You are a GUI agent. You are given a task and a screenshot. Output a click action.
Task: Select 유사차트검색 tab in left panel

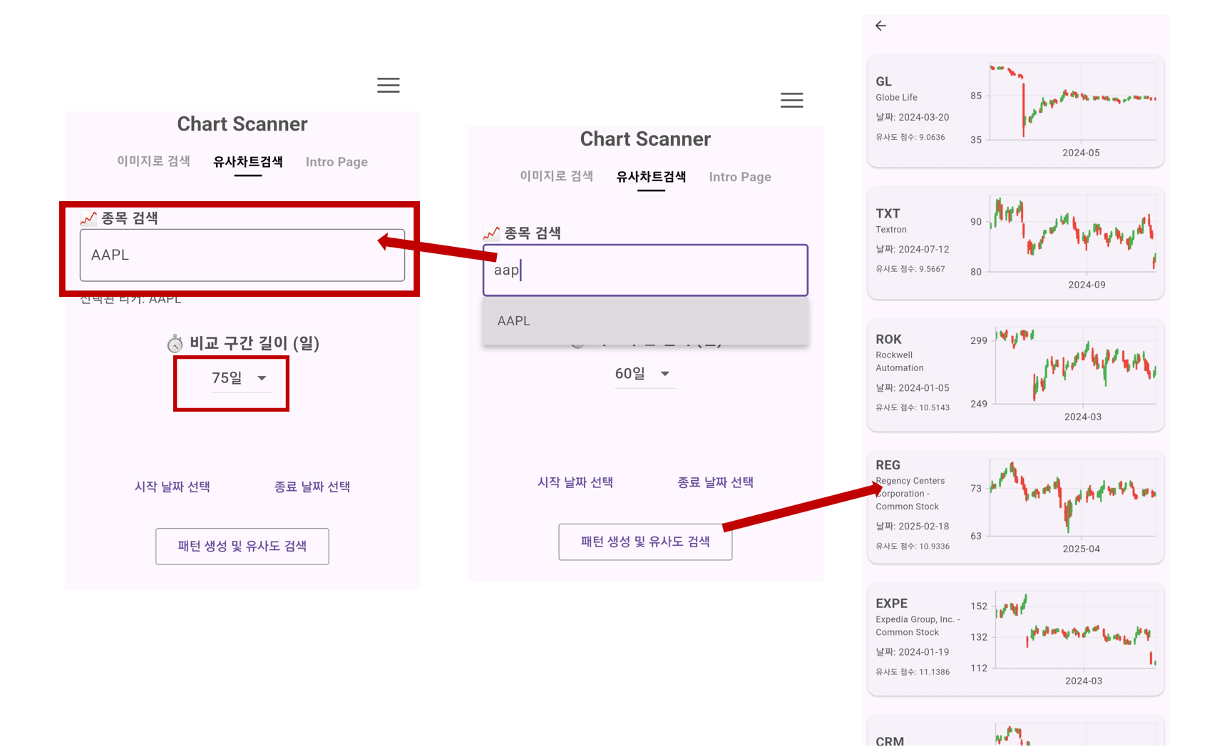(x=248, y=162)
